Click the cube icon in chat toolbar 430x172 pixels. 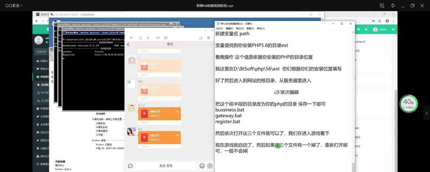pyautogui.click(x=209, y=38)
